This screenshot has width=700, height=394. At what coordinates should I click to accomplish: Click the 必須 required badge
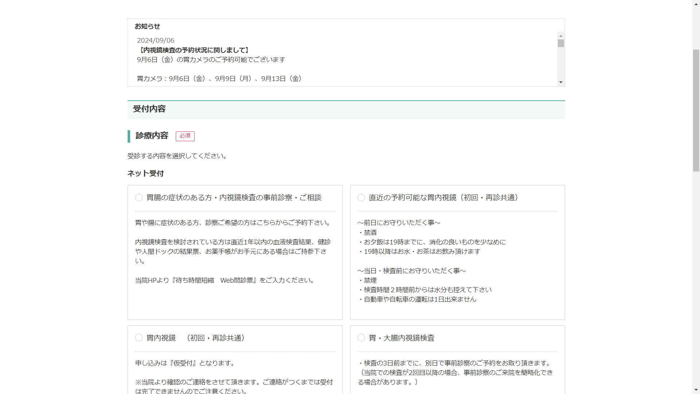[x=185, y=136]
